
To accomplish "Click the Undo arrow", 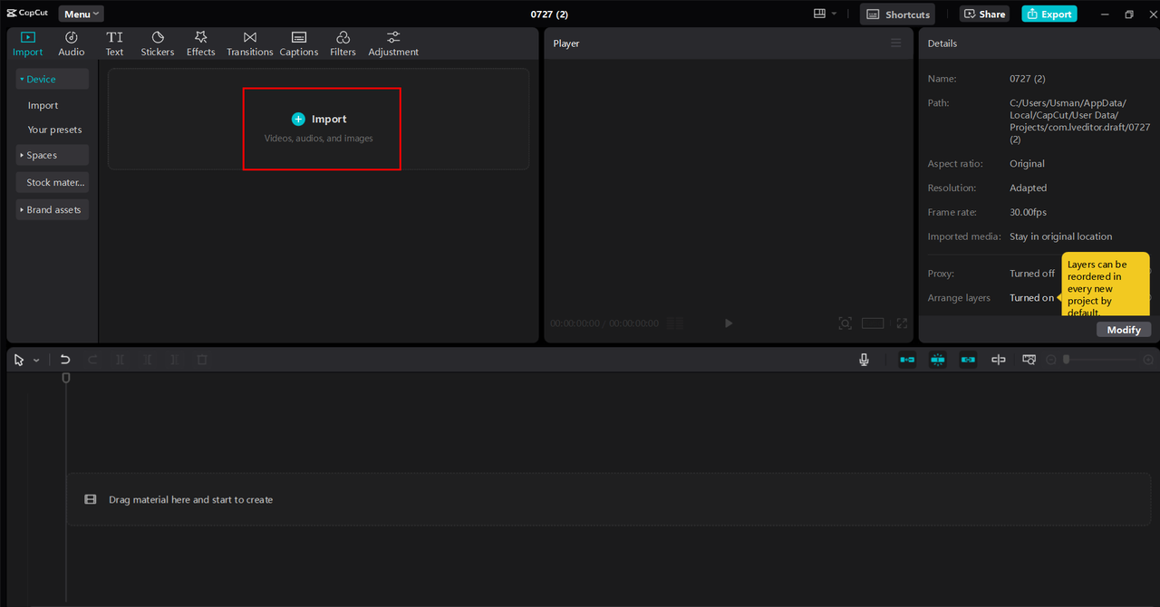I will tap(65, 360).
